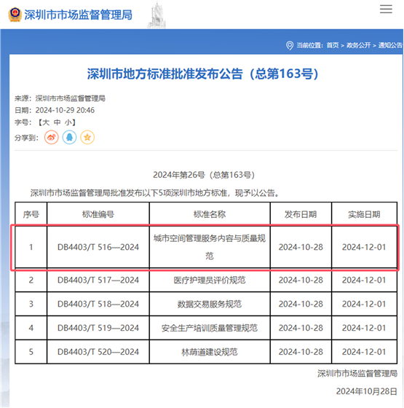Screen dimensions: 404x408
Task: Go to 首页 in breadcrumb
Action: [333, 45]
